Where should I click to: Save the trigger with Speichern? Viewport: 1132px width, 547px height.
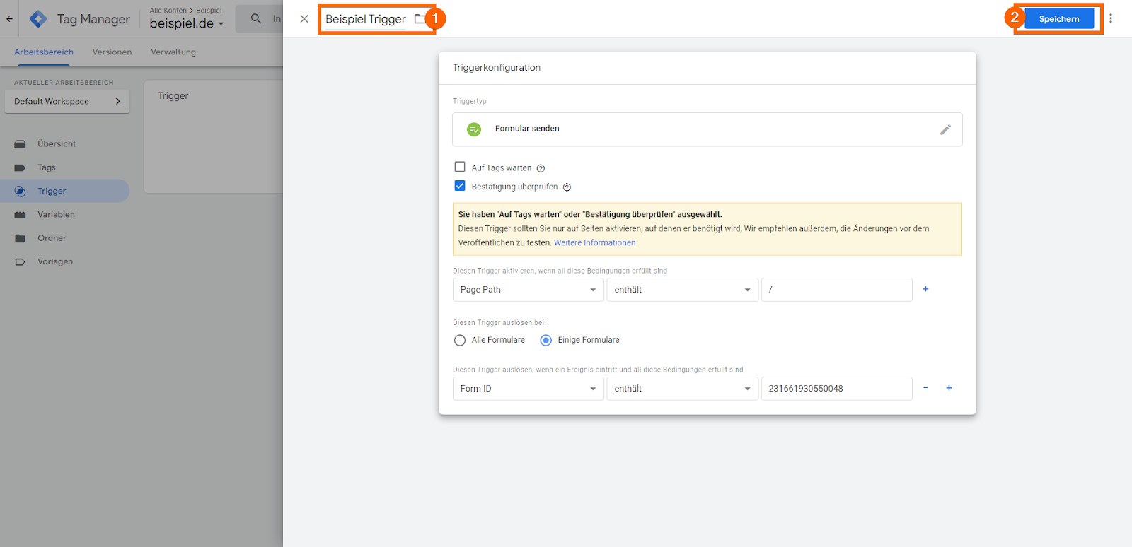(x=1058, y=19)
